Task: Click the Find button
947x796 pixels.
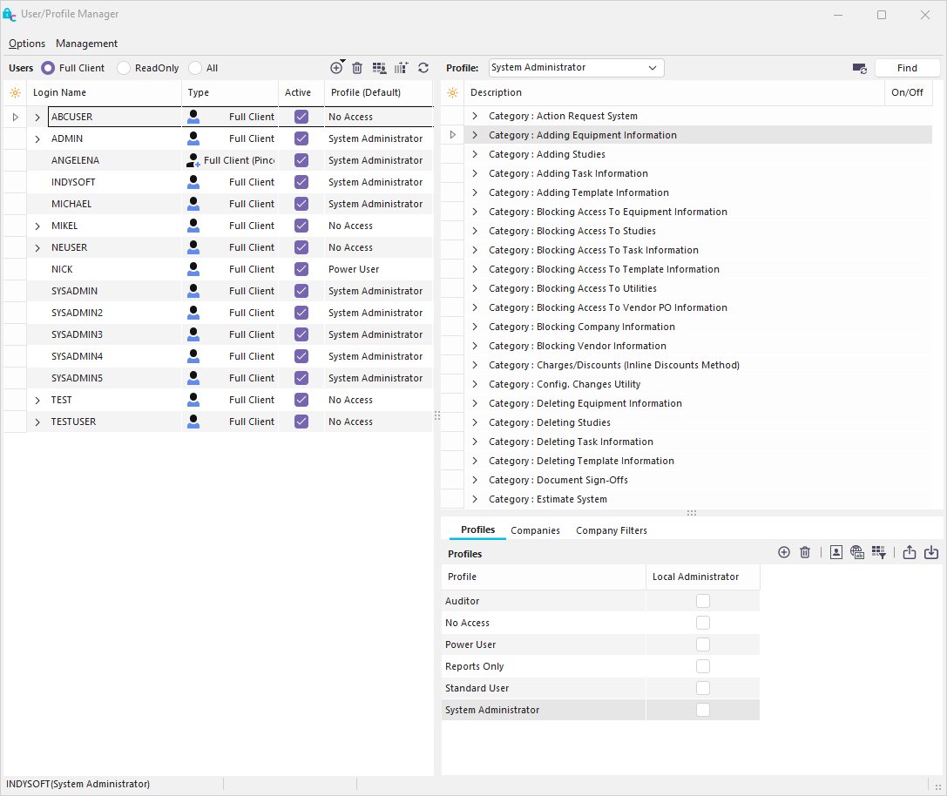Action: (907, 68)
